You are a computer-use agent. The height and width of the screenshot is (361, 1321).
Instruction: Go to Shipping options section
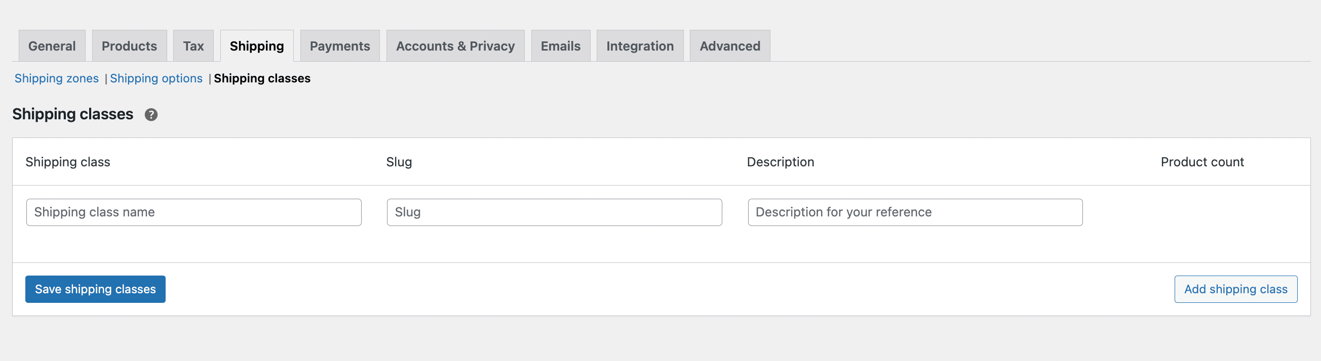point(157,78)
